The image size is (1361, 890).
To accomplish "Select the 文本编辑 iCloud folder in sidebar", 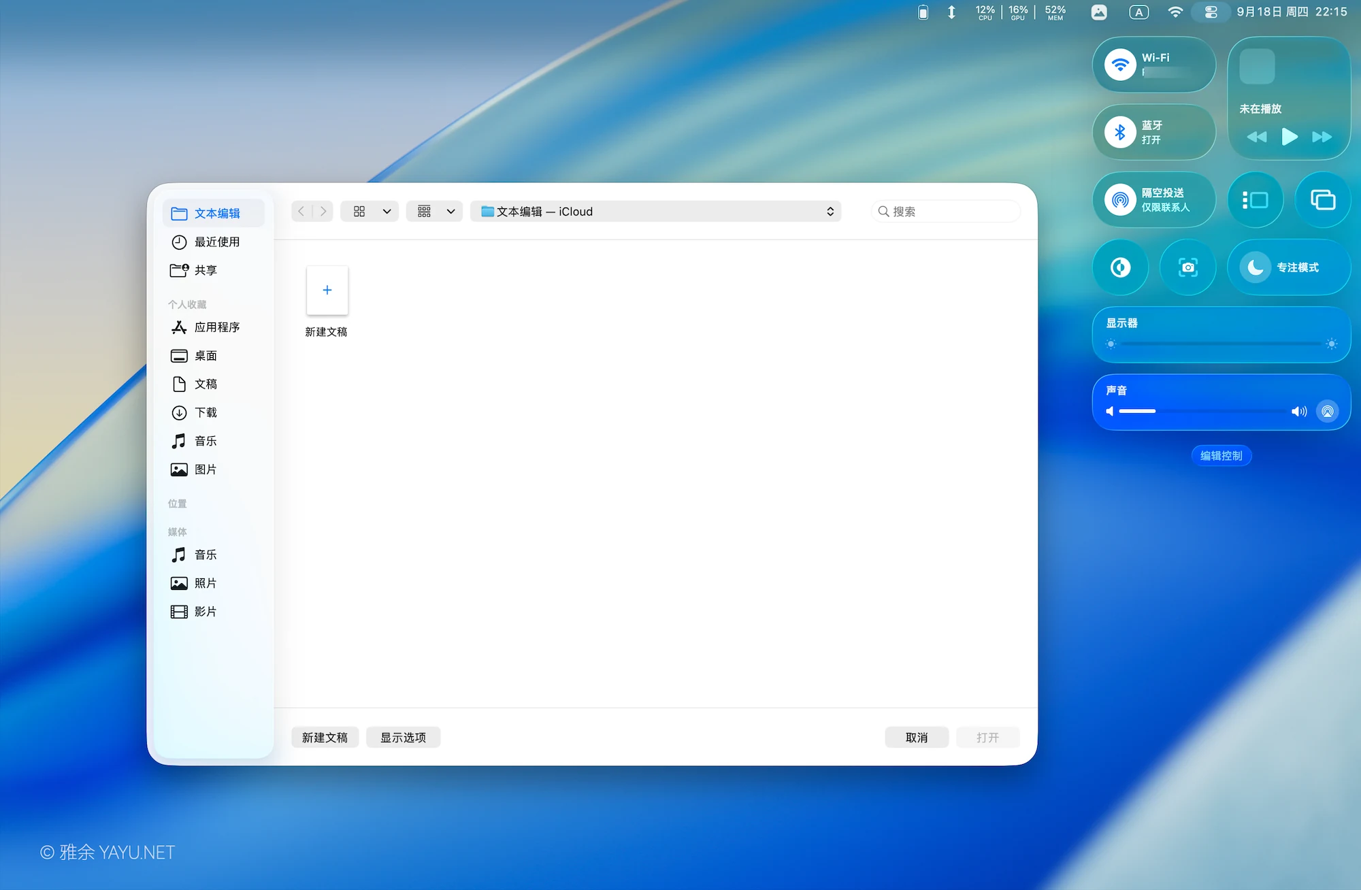I will pyautogui.click(x=214, y=213).
